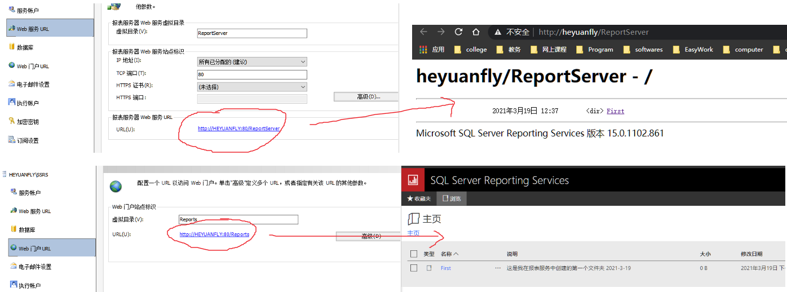The height and width of the screenshot is (292, 787).
Task: Switch to the 浏览 tab
Action: 452,198
